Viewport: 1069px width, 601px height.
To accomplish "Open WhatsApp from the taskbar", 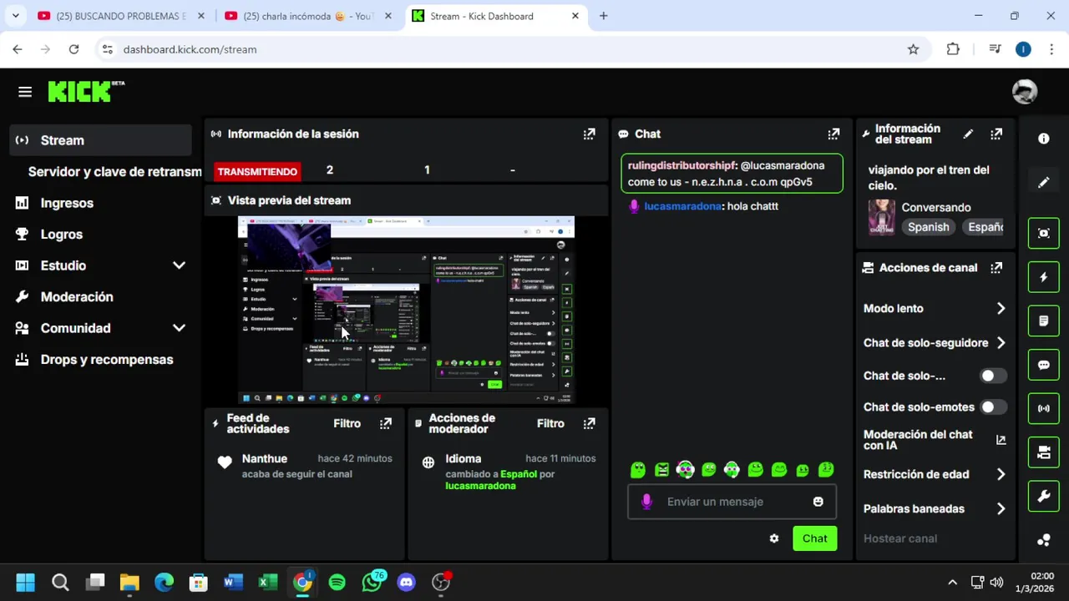I will coord(373,581).
